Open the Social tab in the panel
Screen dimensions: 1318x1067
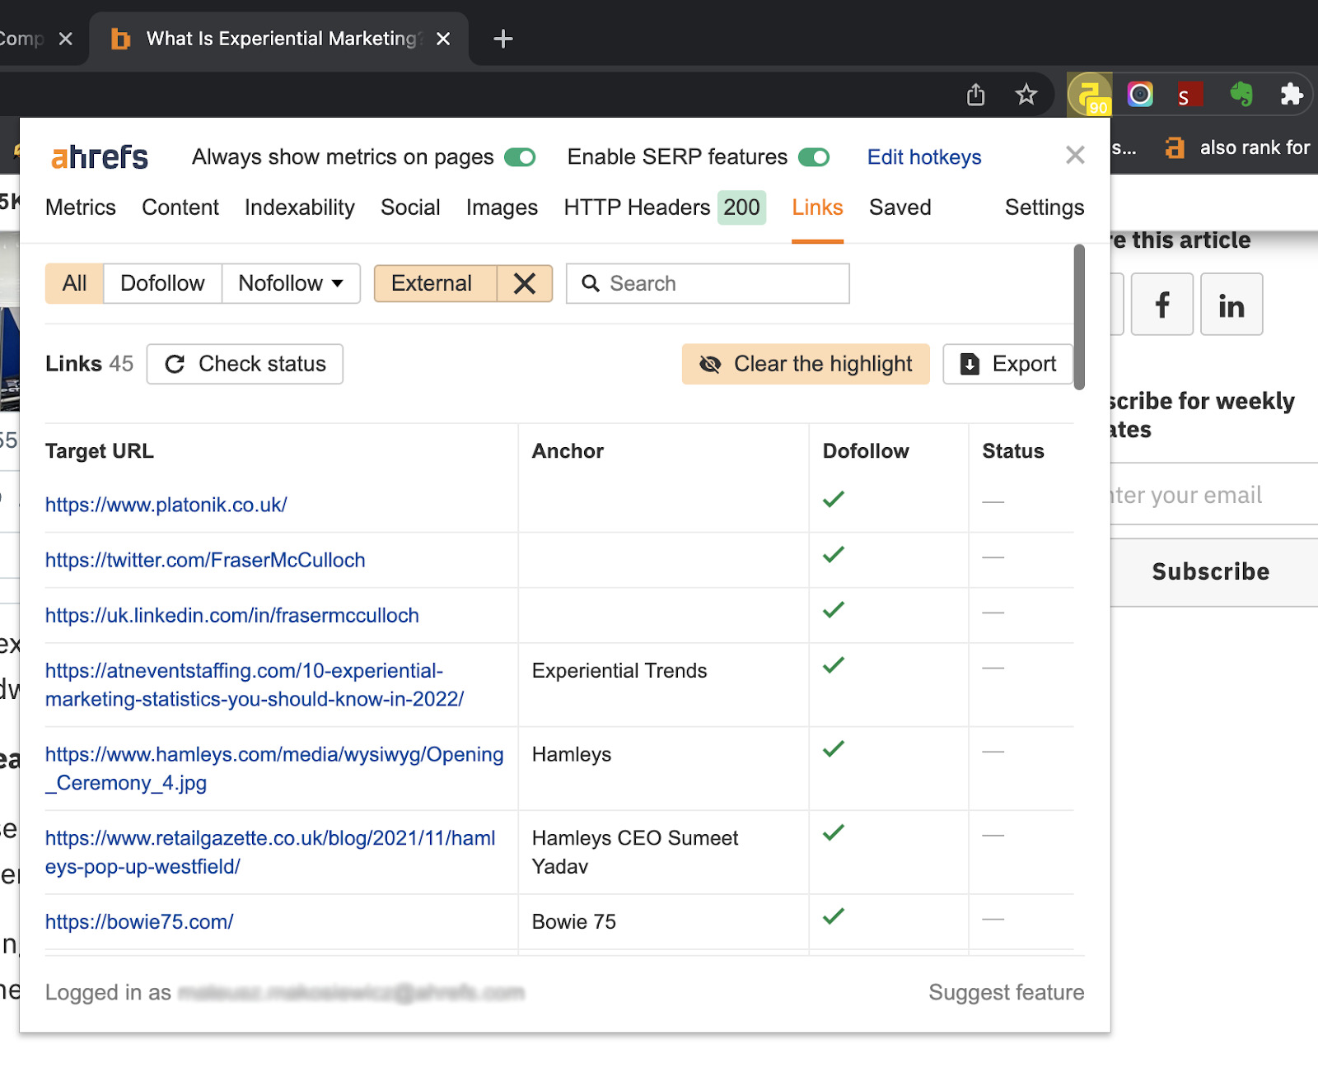tap(410, 207)
